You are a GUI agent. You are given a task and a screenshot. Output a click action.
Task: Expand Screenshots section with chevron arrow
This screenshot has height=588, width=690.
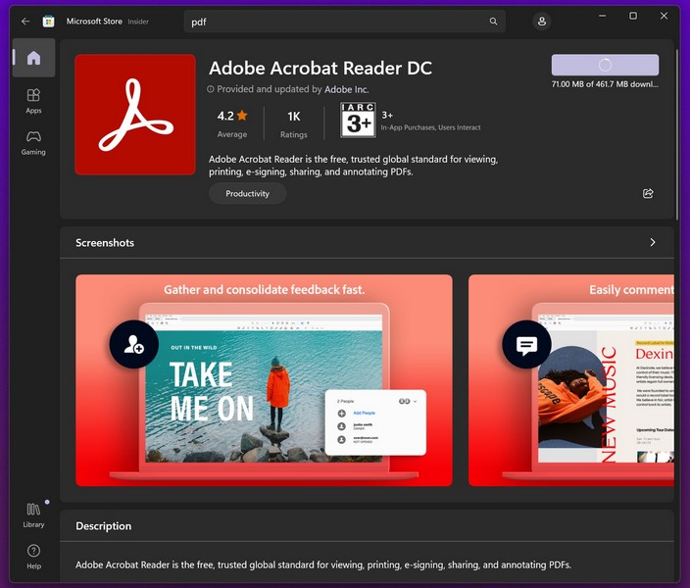[x=653, y=242]
